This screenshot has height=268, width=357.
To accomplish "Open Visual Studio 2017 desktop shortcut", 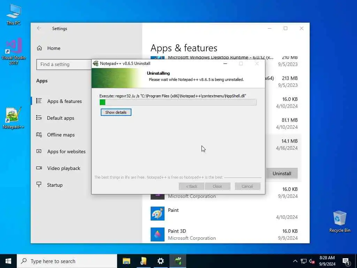I will click(14, 51).
